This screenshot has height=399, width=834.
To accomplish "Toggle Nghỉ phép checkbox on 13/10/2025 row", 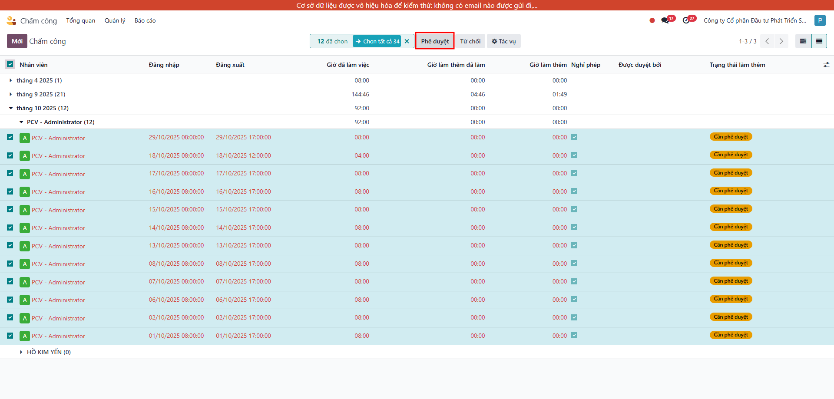I will [574, 245].
